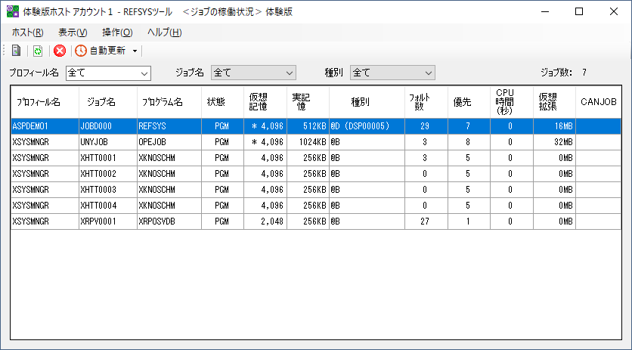Click the XRPOSVDB program cell
The width and height of the screenshot is (632, 350).
(x=169, y=221)
